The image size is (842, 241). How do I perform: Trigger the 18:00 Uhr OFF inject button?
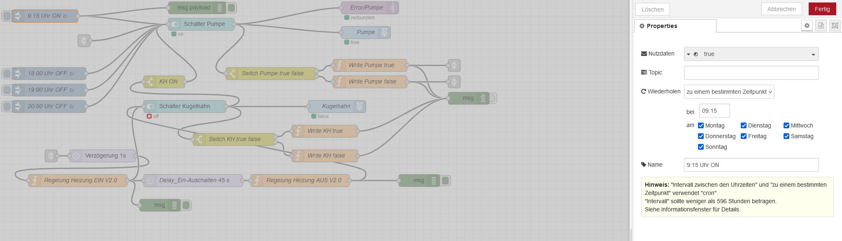pyautogui.click(x=7, y=74)
